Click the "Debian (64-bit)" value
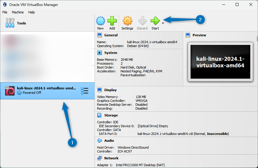This screenshot has height=168, width=258. 138,46
